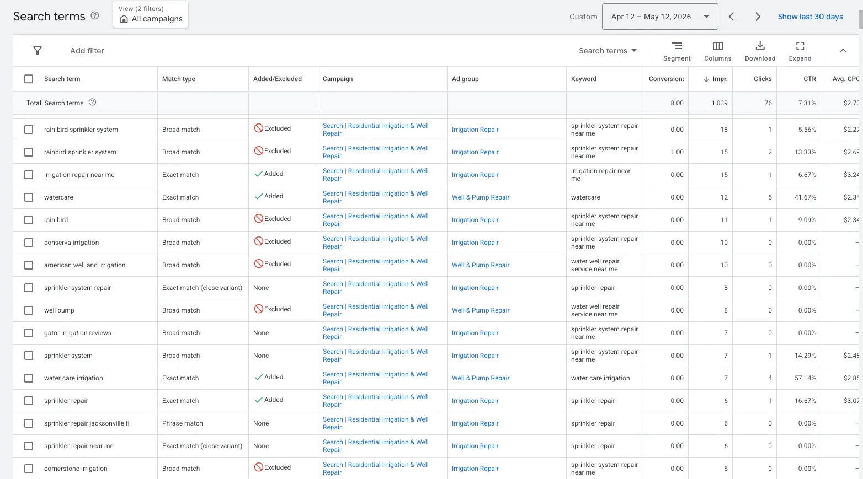Click Added checkmark for irrigation repair near me
The height and width of the screenshot is (479, 863).
point(258,174)
